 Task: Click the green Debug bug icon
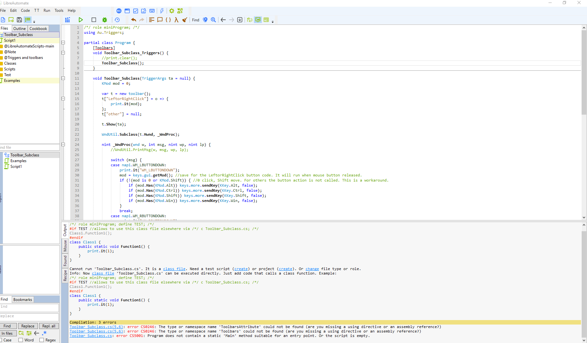click(105, 20)
